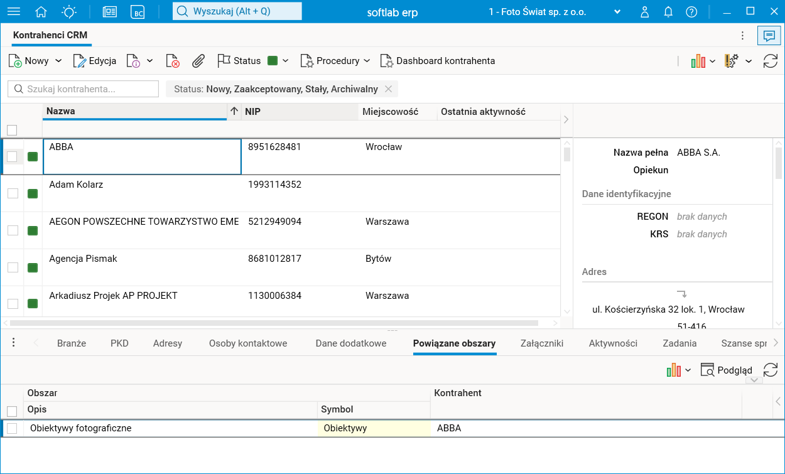Open the hamburger main menu
785x474 pixels.
click(13, 12)
